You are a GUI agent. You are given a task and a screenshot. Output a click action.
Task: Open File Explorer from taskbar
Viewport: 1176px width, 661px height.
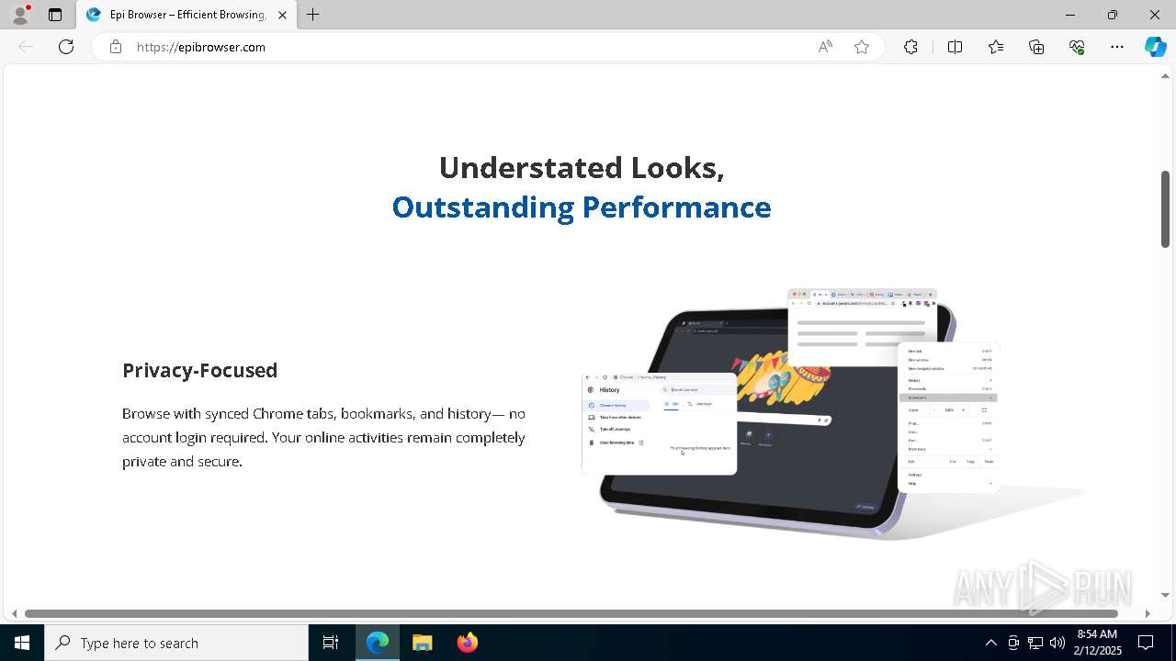pyautogui.click(x=423, y=643)
